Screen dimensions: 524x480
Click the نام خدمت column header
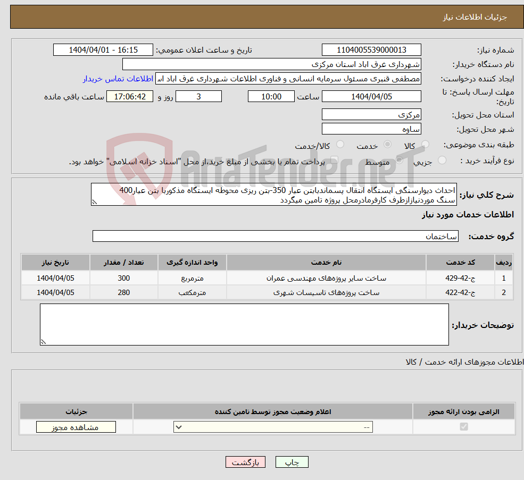tap(326, 263)
